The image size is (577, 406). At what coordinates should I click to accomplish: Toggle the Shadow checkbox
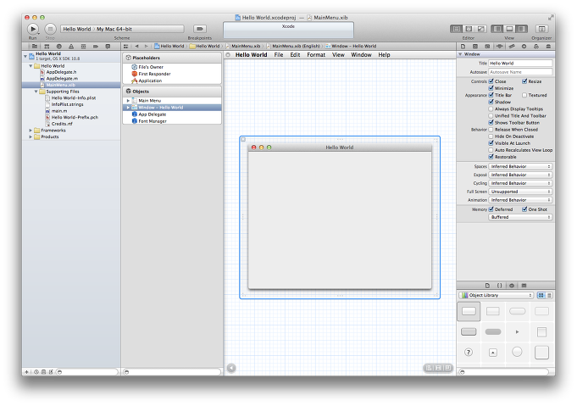coord(491,102)
